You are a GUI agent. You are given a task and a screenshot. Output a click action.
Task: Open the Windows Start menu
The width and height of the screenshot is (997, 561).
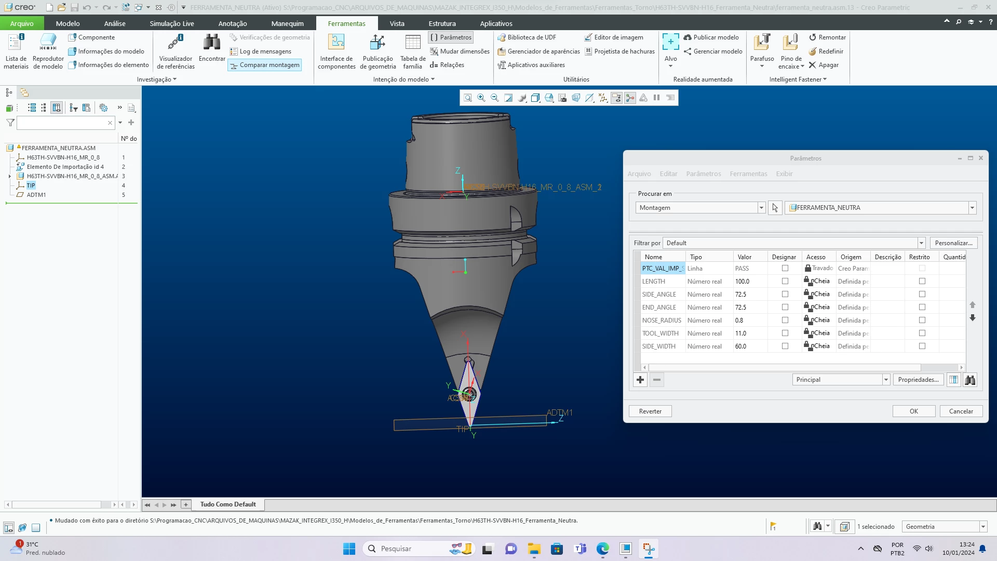(x=349, y=549)
